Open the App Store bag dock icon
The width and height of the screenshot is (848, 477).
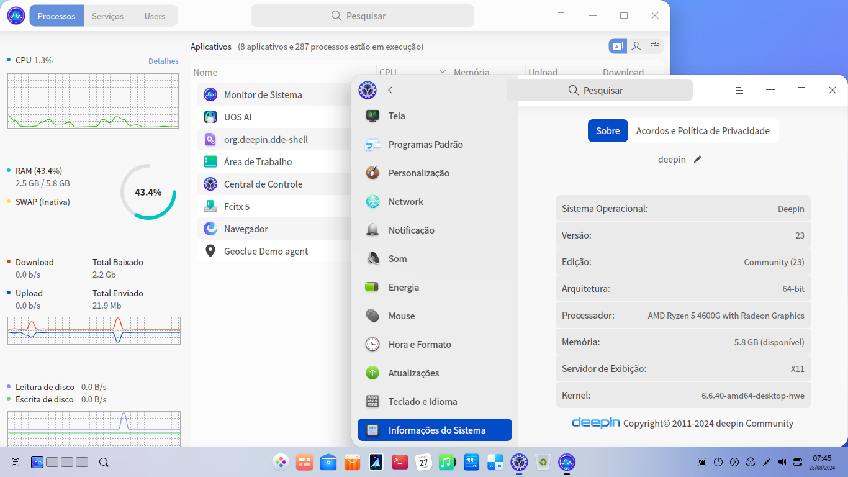(352, 462)
